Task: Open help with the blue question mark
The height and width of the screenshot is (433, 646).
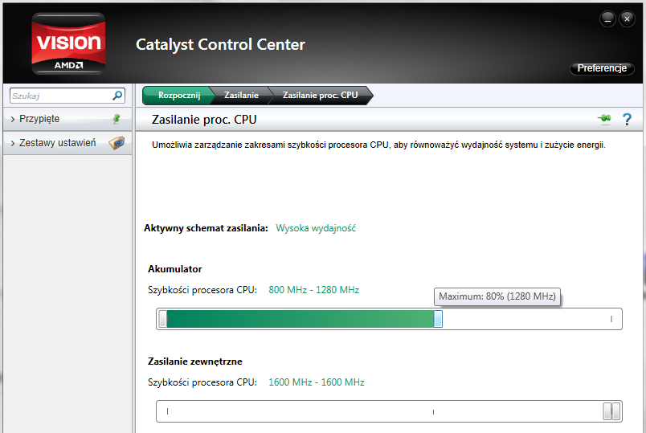Action: (x=627, y=120)
